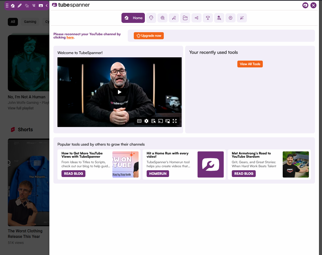Enter fullscreen on the welcome video
The height and width of the screenshot is (255, 322).
pyautogui.click(x=175, y=121)
